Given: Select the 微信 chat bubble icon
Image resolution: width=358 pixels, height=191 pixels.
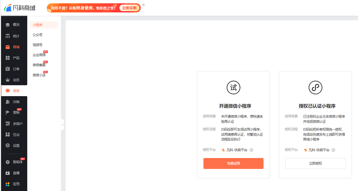Looking at the screenshot, I should [x=8, y=91].
